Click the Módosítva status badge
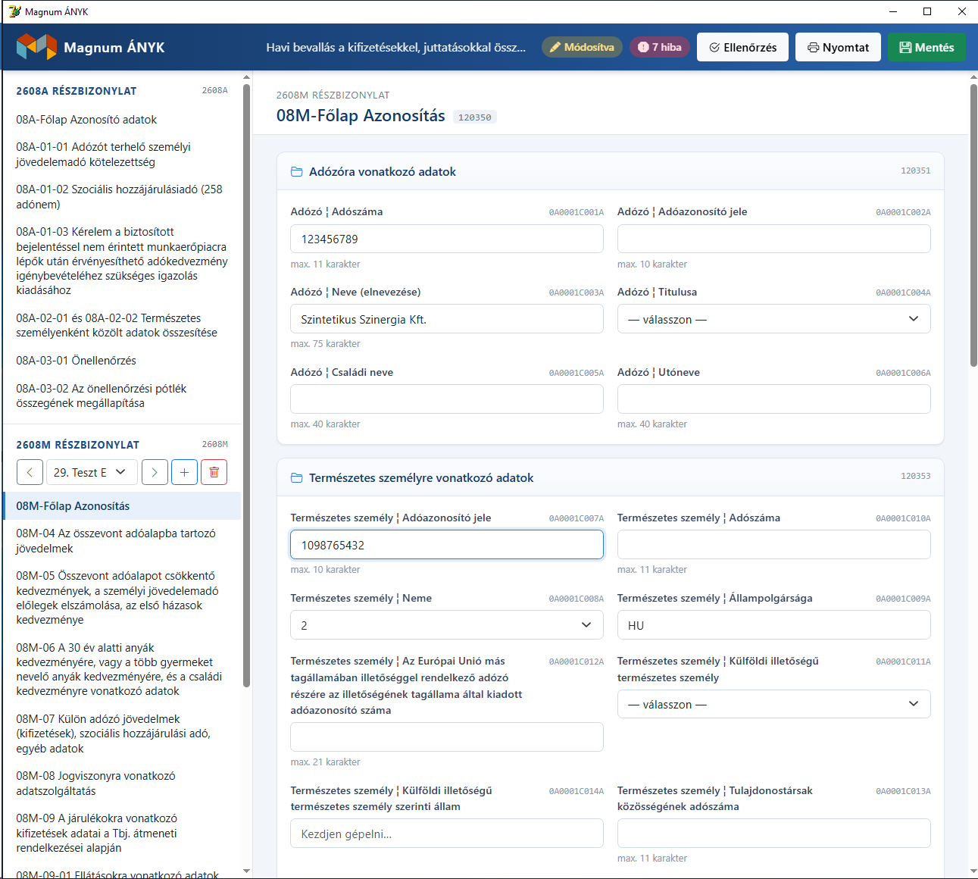Viewport: 978px width, 879px height. pos(582,47)
